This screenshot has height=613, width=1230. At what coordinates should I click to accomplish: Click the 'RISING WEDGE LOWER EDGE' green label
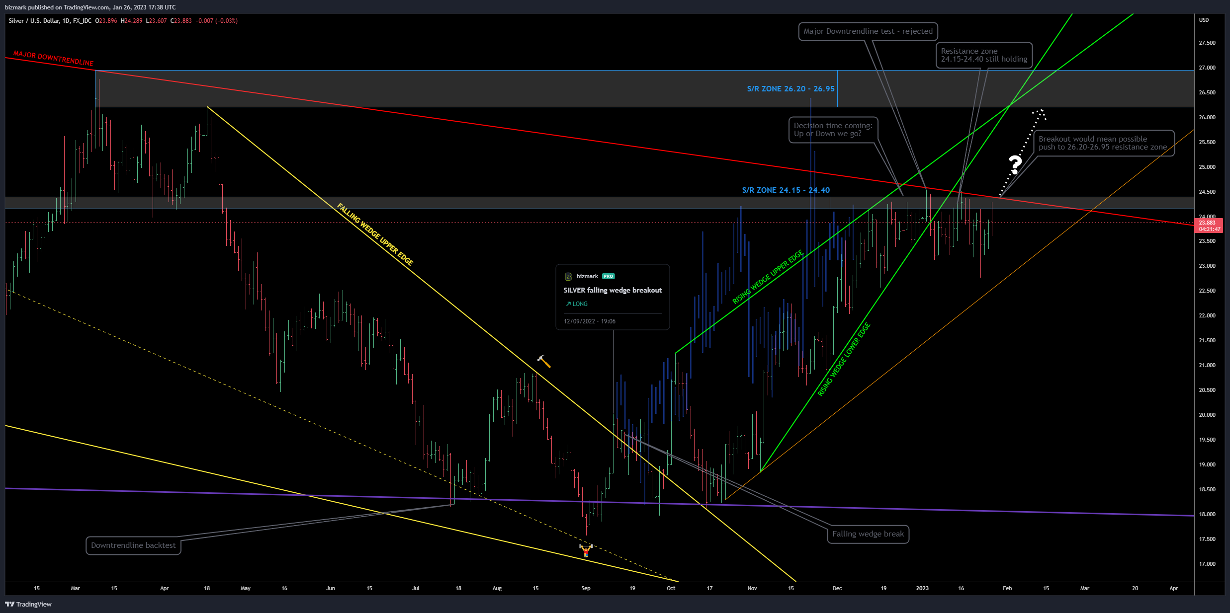pyautogui.click(x=844, y=360)
